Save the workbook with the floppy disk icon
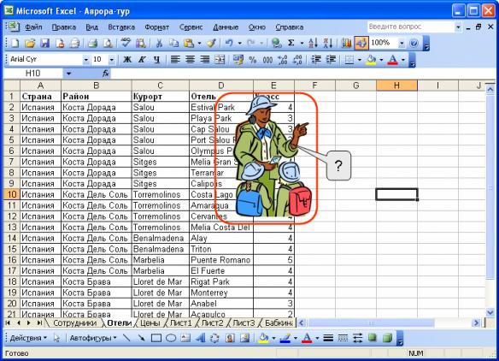The width and height of the screenshot is (499, 361). point(44,43)
